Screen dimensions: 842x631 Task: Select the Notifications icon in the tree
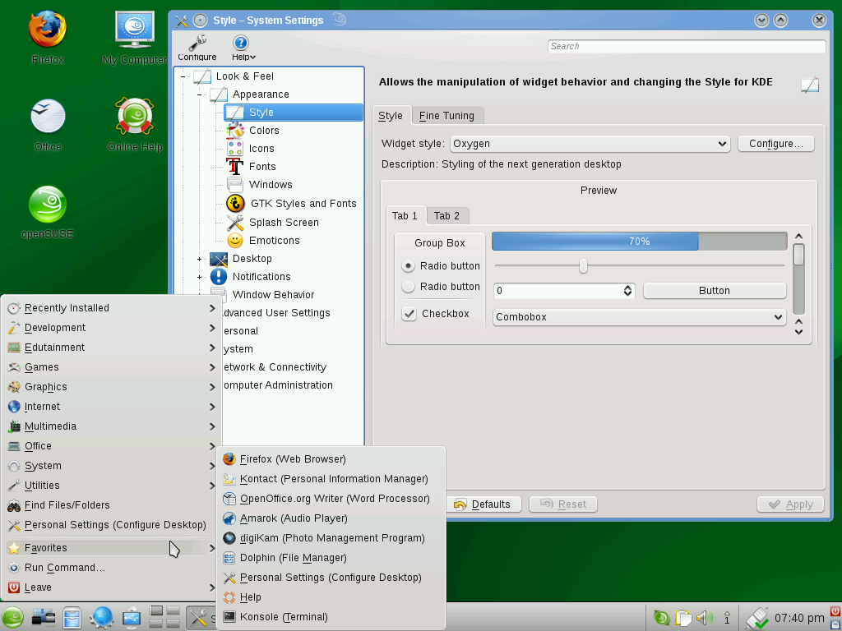point(219,276)
